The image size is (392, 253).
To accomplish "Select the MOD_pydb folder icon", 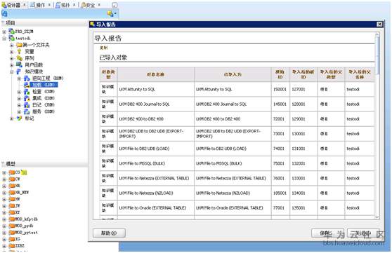I will [11, 226].
